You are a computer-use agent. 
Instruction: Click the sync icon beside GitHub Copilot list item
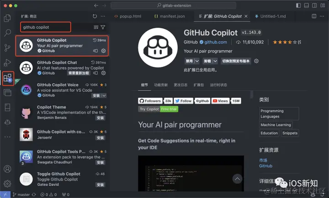(96, 51)
